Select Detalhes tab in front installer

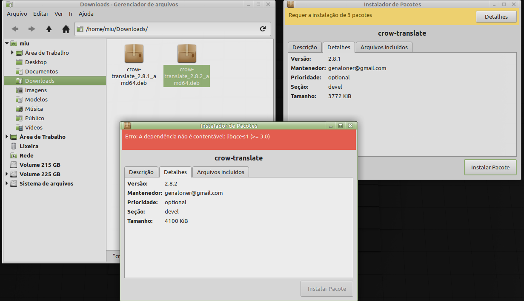click(175, 172)
